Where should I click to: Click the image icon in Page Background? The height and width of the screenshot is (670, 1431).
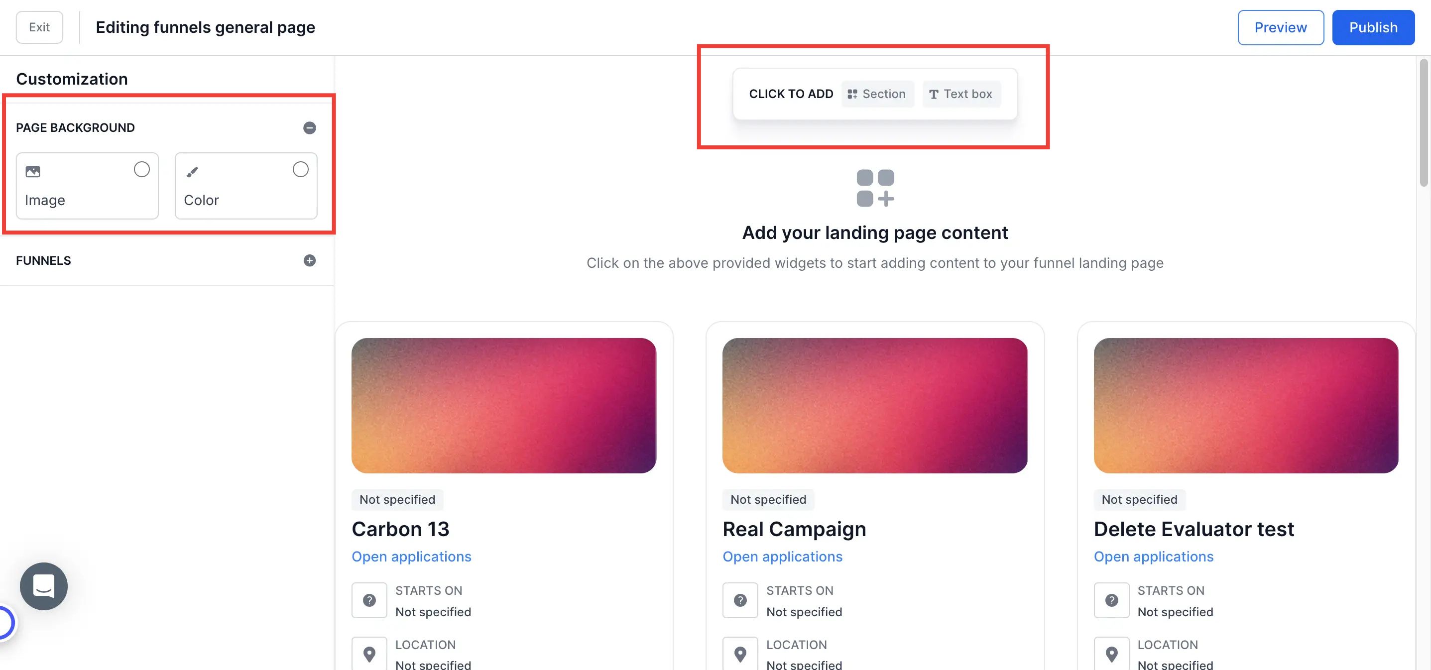point(33,172)
